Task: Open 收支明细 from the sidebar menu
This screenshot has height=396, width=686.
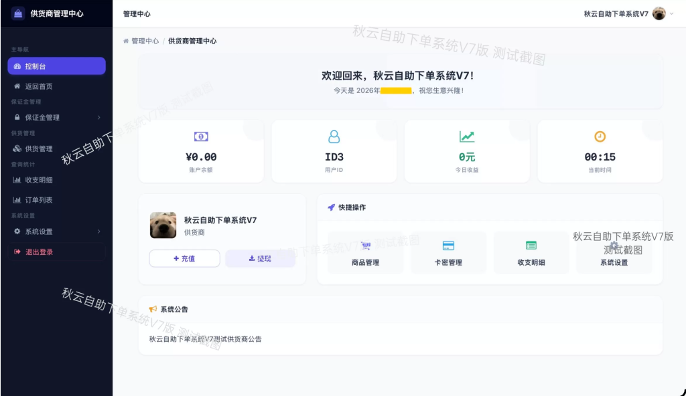Action: 56,180
